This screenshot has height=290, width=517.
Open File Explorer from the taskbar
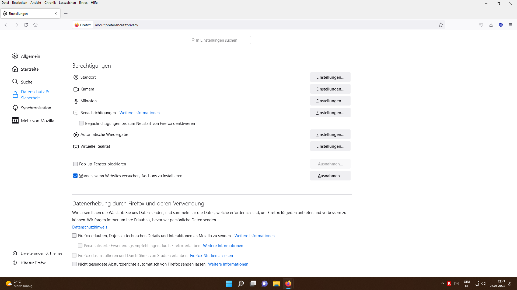[x=276, y=284]
